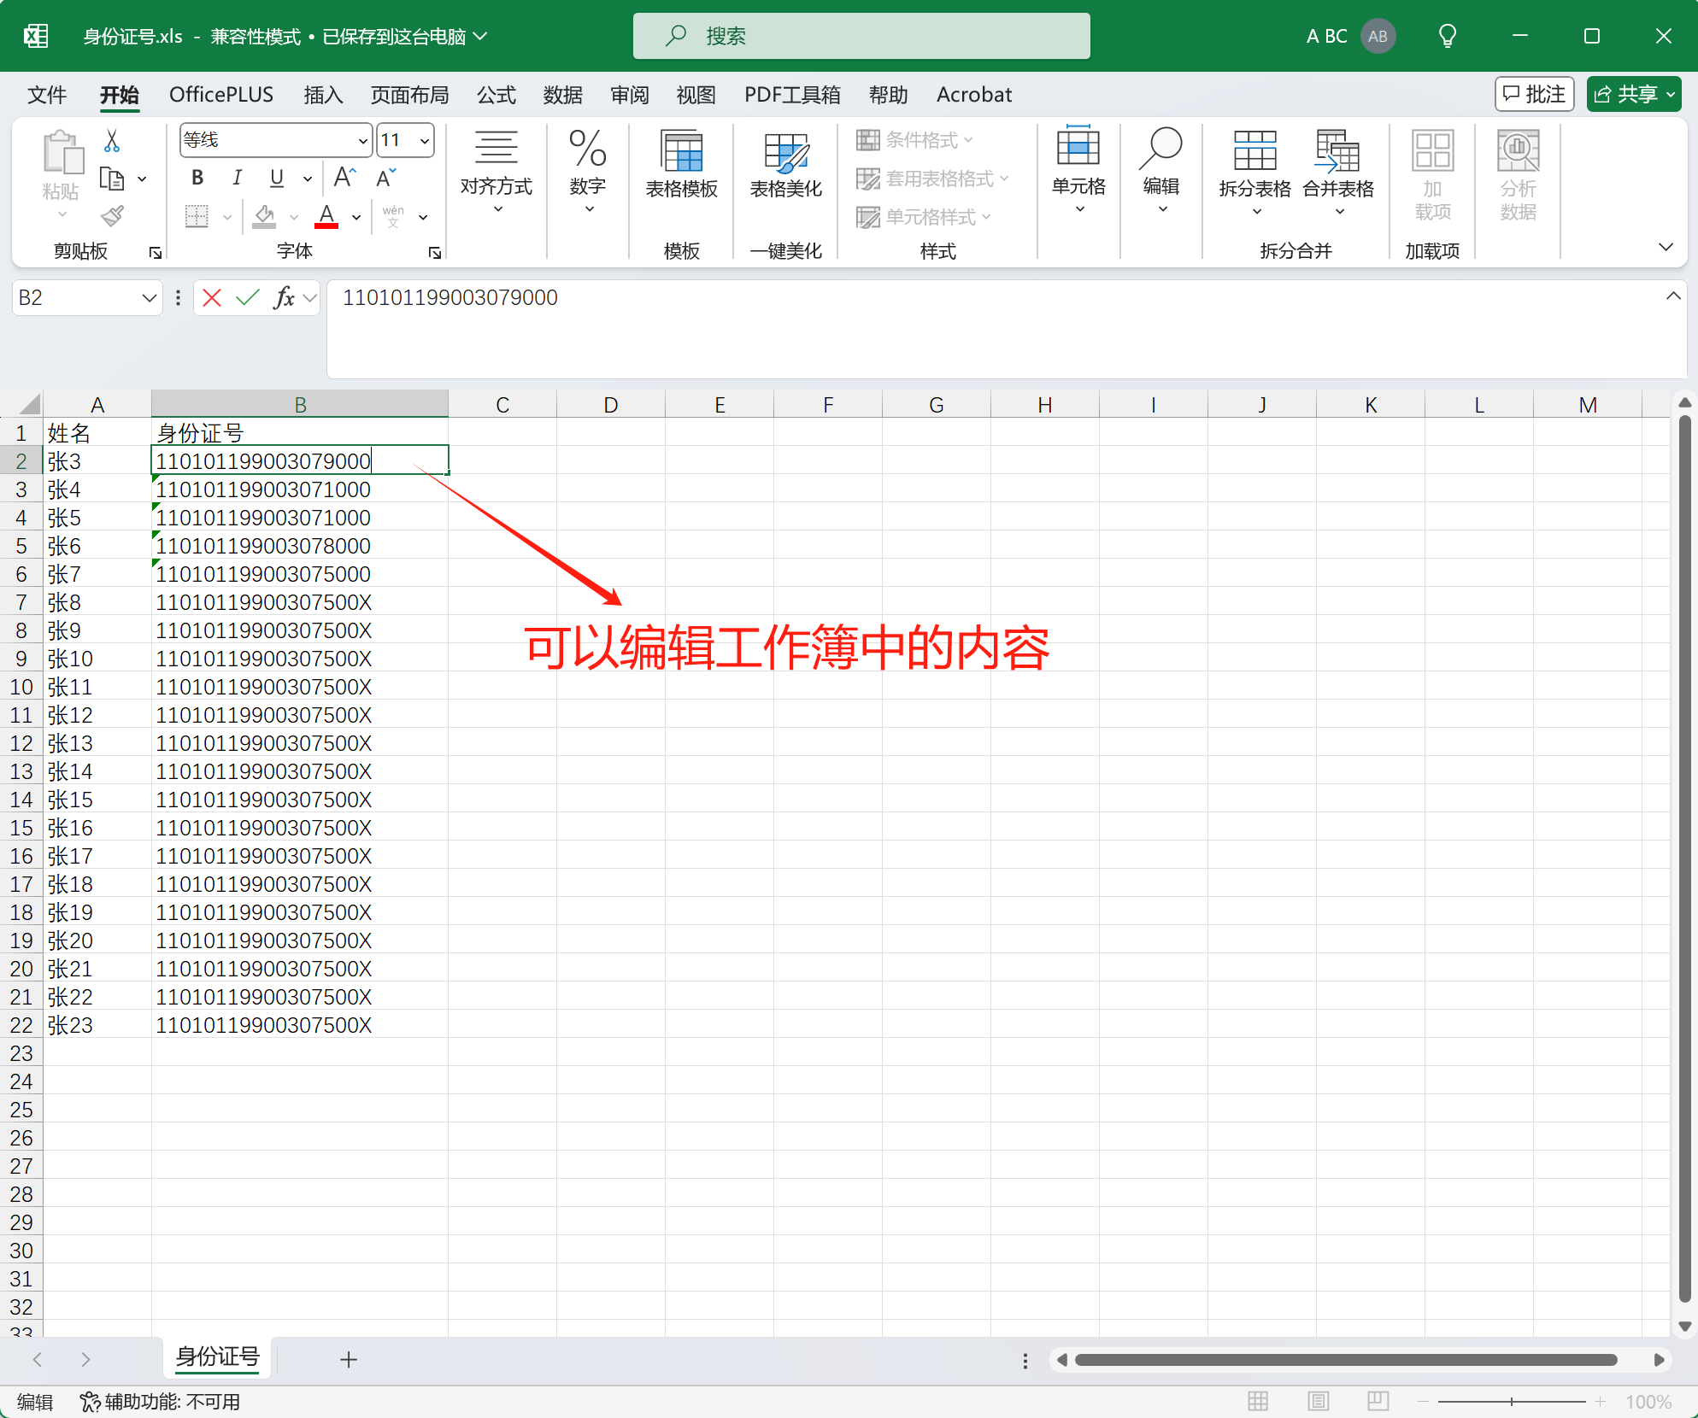Adjust the zoom slider
This screenshot has height=1418, width=1698.
[x=1513, y=1402]
